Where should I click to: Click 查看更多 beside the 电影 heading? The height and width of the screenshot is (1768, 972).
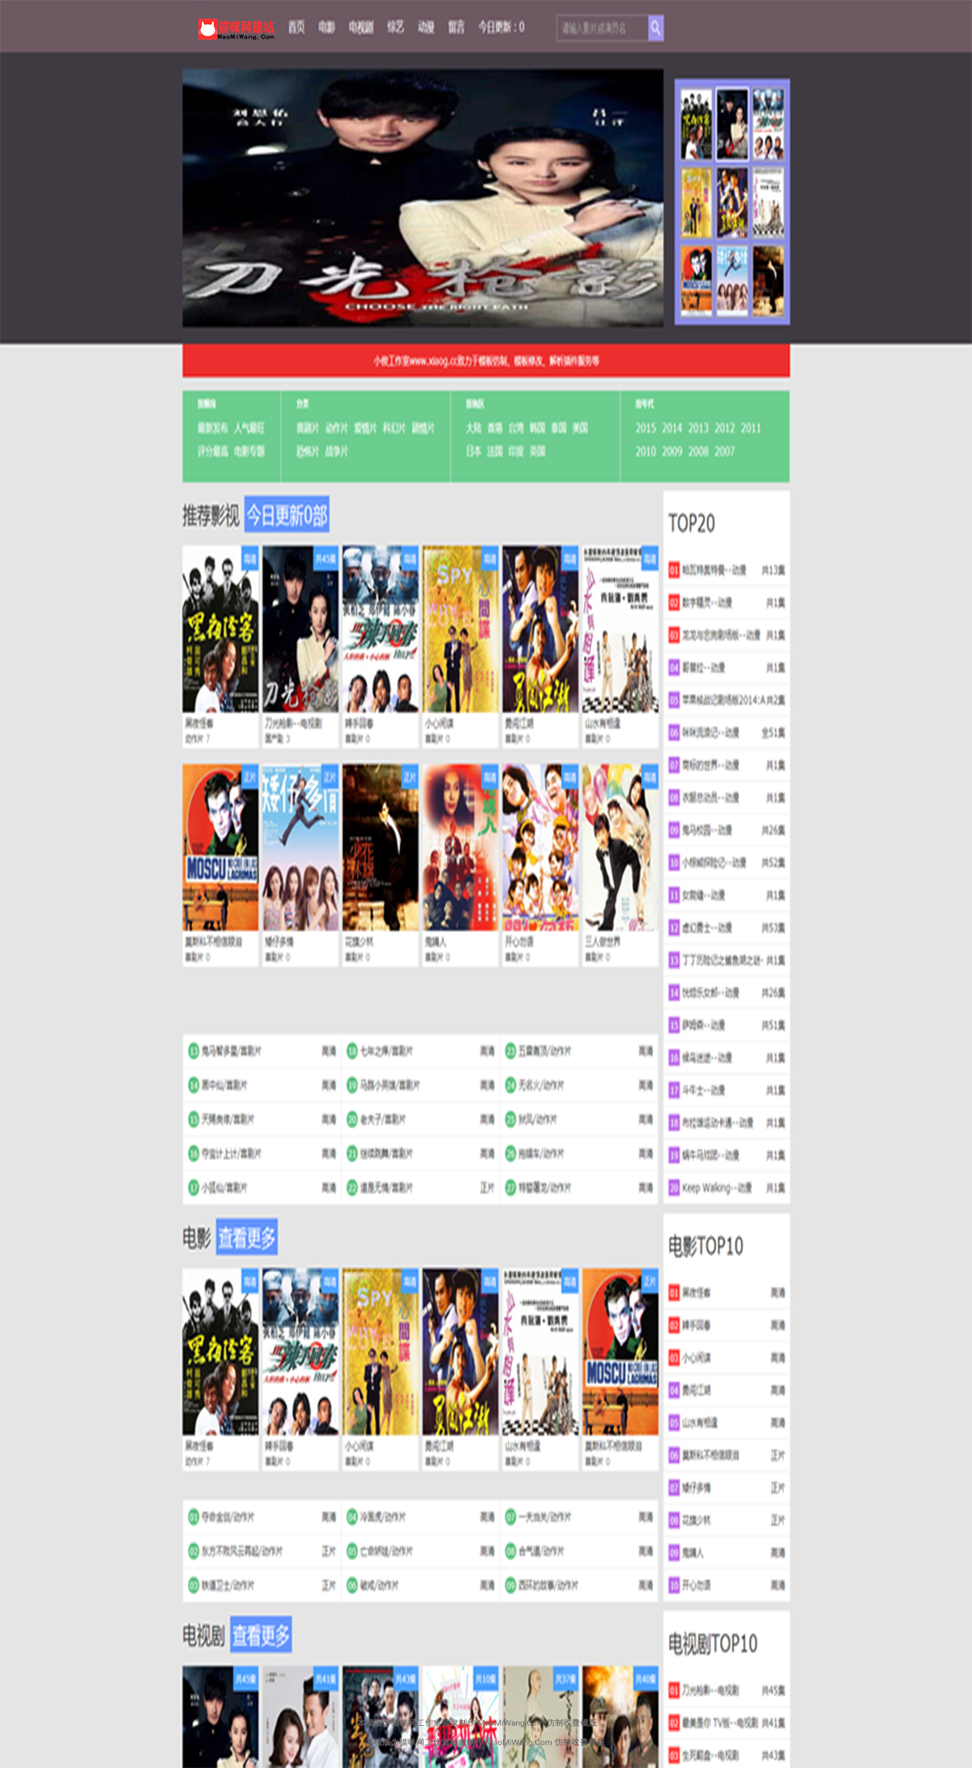[247, 1238]
